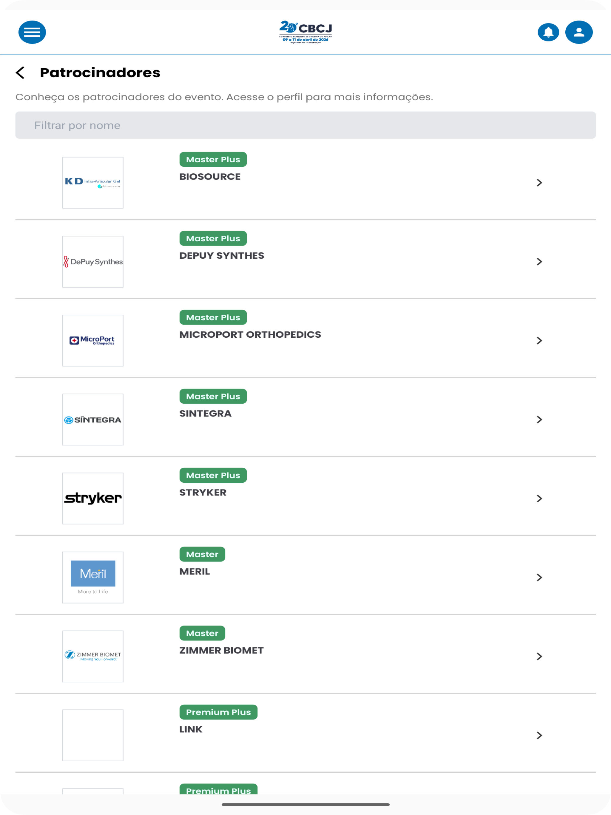Image resolution: width=611 pixels, height=815 pixels.
Task: Open DePuy Synthes logo thumbnail
Action: click(93, 262)
